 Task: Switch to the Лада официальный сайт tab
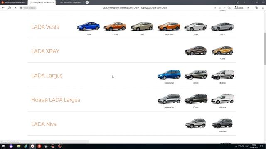[14, 2]
